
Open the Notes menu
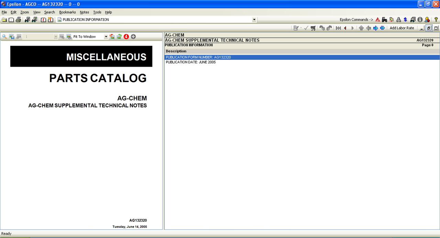(84, 12)
